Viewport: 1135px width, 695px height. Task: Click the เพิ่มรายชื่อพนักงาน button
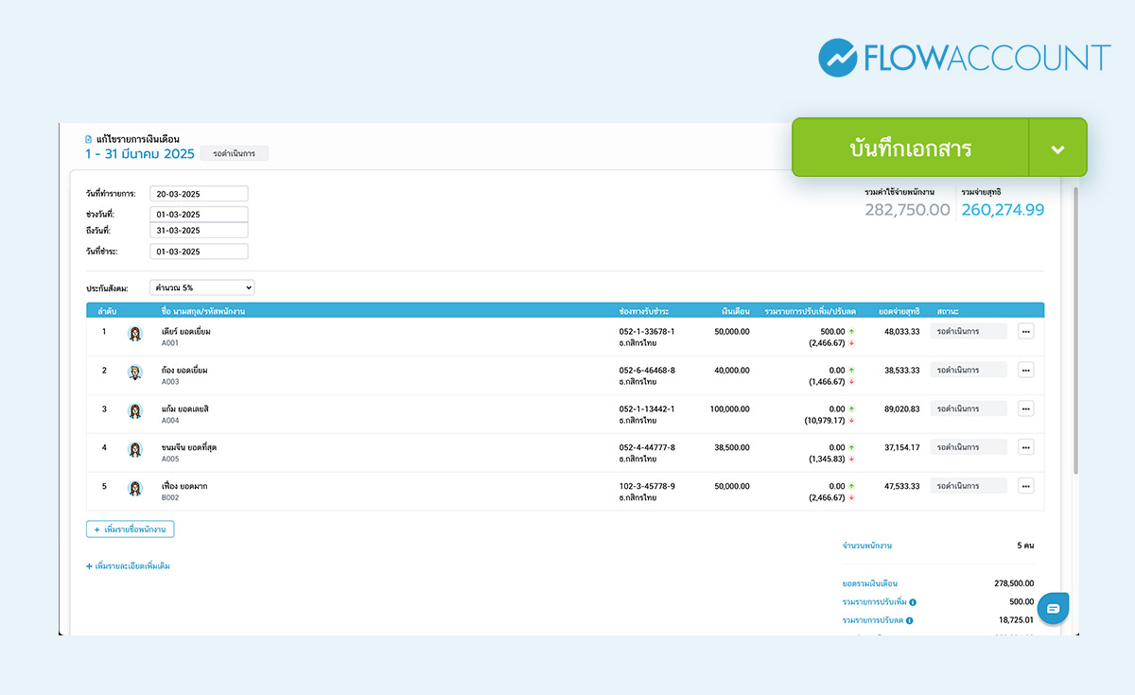[130, 530]
